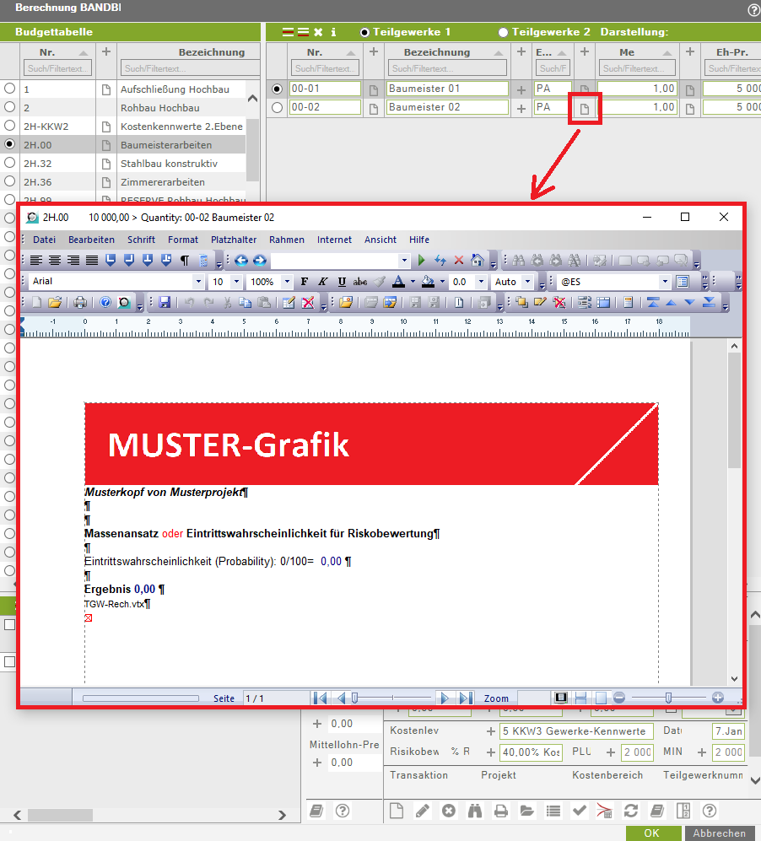
Task: Click the refresh arrows icon at bottom
Action: 630,811
